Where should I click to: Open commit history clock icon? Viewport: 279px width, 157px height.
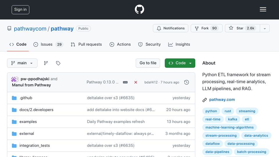[x=187, y=82]
